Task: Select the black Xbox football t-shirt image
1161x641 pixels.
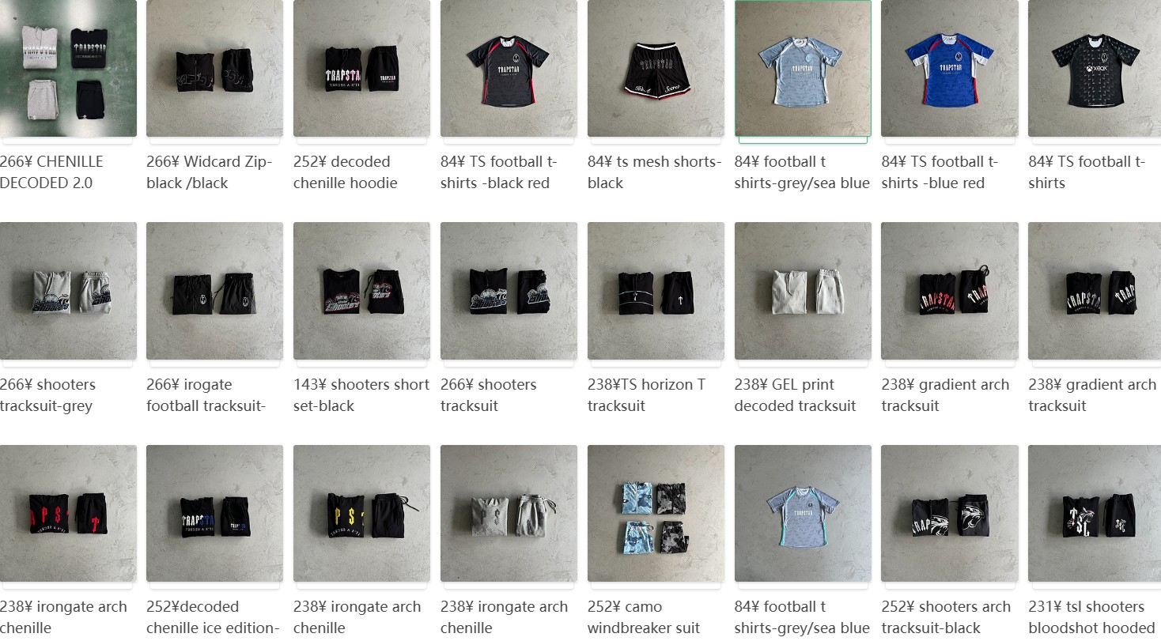Action: coord(1095,68)
